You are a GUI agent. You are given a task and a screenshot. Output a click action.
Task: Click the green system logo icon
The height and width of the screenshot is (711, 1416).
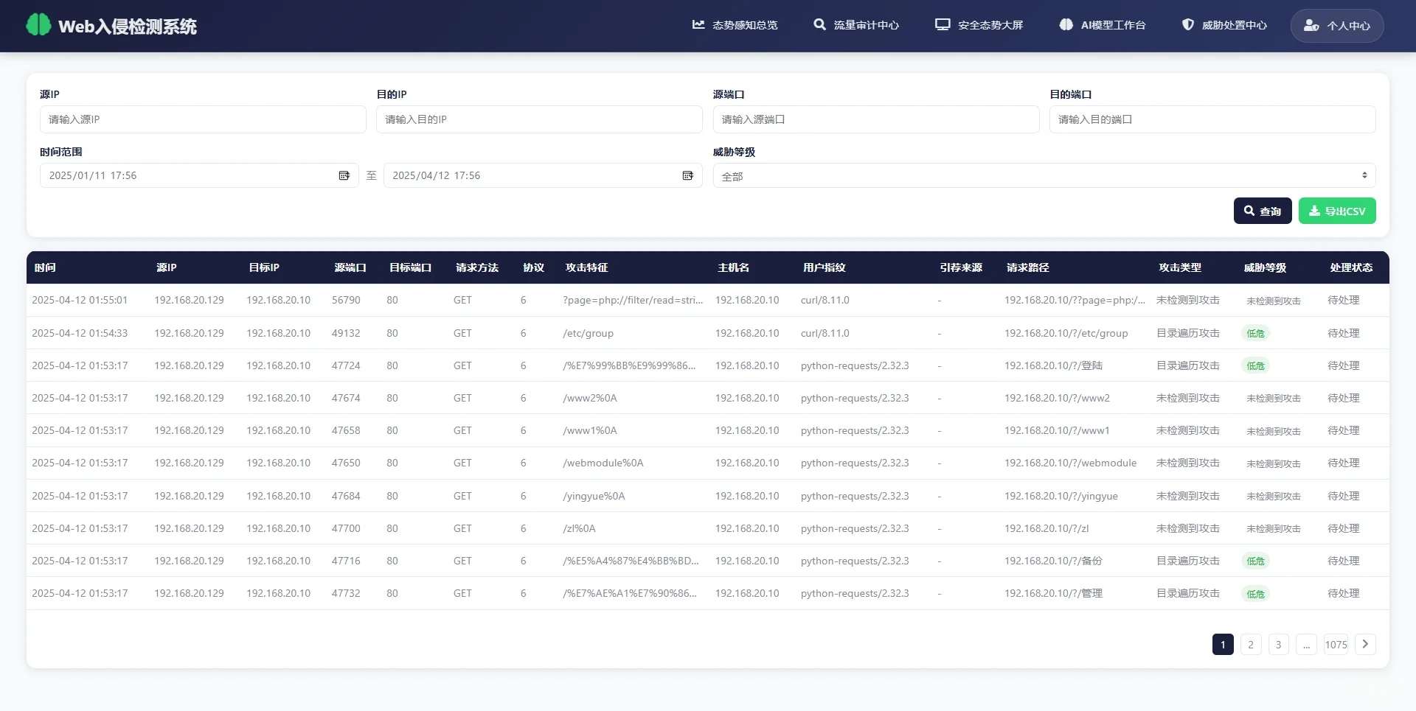click(x=37, y=25)
